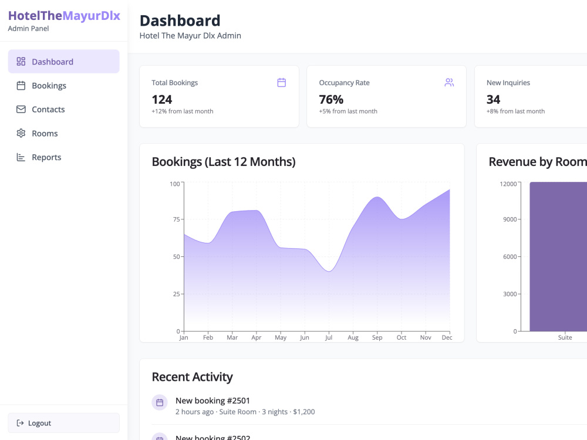Select the Total Bookings card
The height and width of the screenshot is (440, 587).
tap(219, 97)
